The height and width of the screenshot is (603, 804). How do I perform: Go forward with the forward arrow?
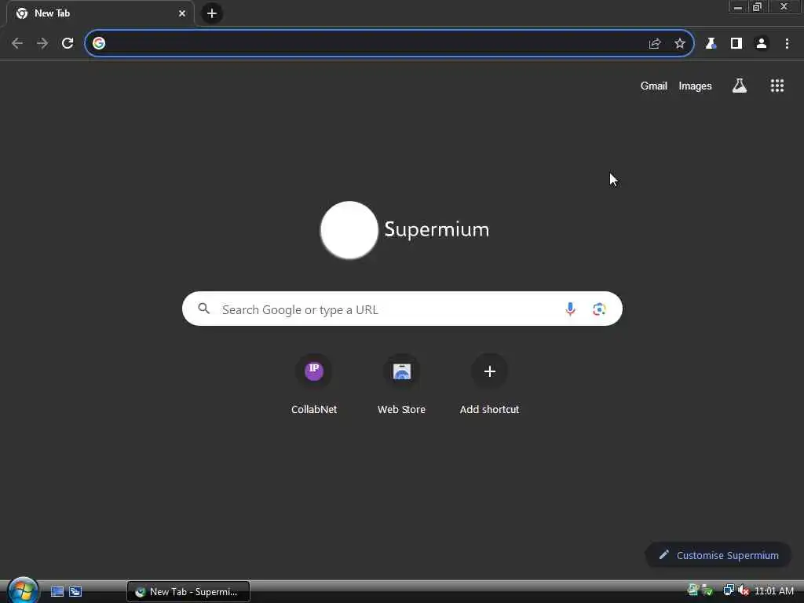coord(42,43)
